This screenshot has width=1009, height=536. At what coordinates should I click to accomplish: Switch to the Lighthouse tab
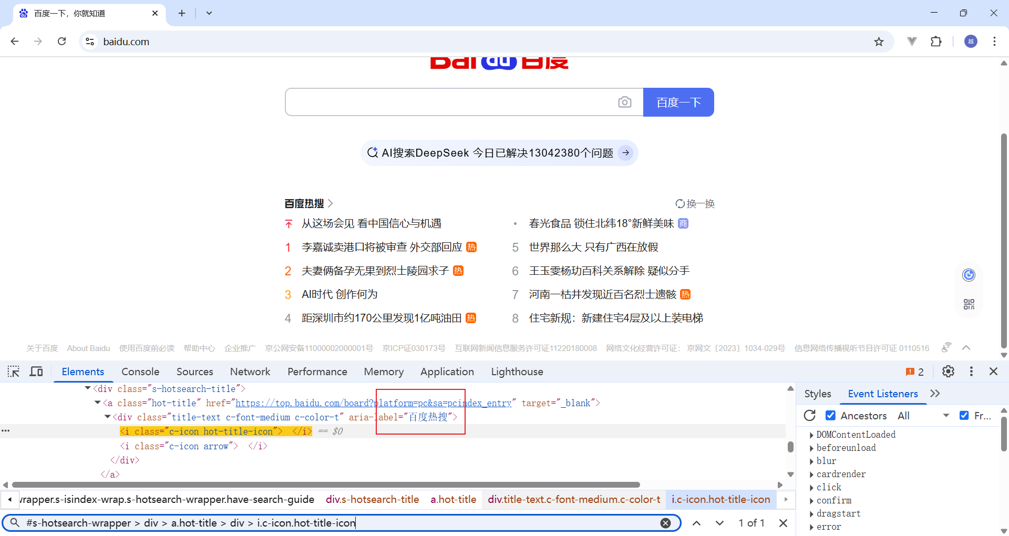pos(517,372)
